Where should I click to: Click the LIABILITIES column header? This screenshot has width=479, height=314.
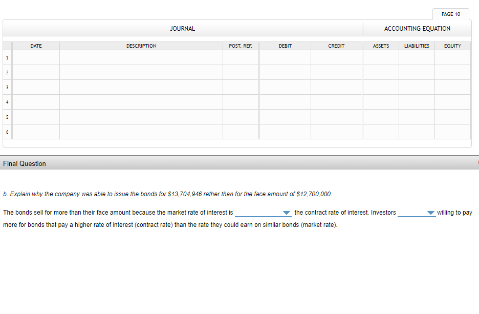pyautogui.click(x=417, y=46)
